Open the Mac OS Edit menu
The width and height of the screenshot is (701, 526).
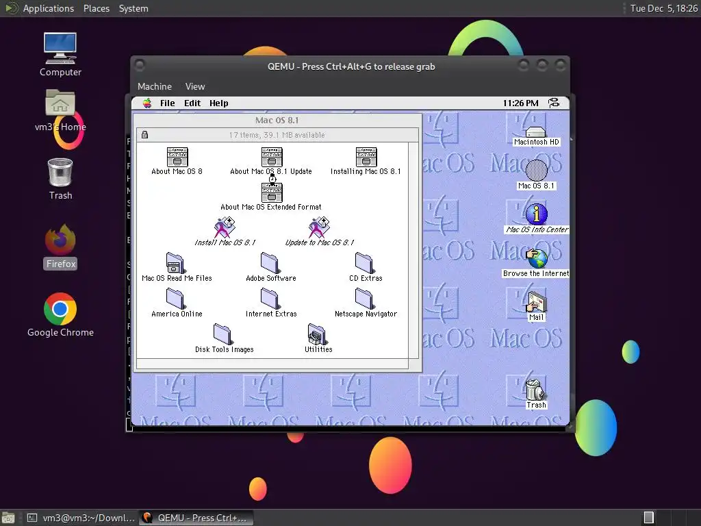point(192,103)
